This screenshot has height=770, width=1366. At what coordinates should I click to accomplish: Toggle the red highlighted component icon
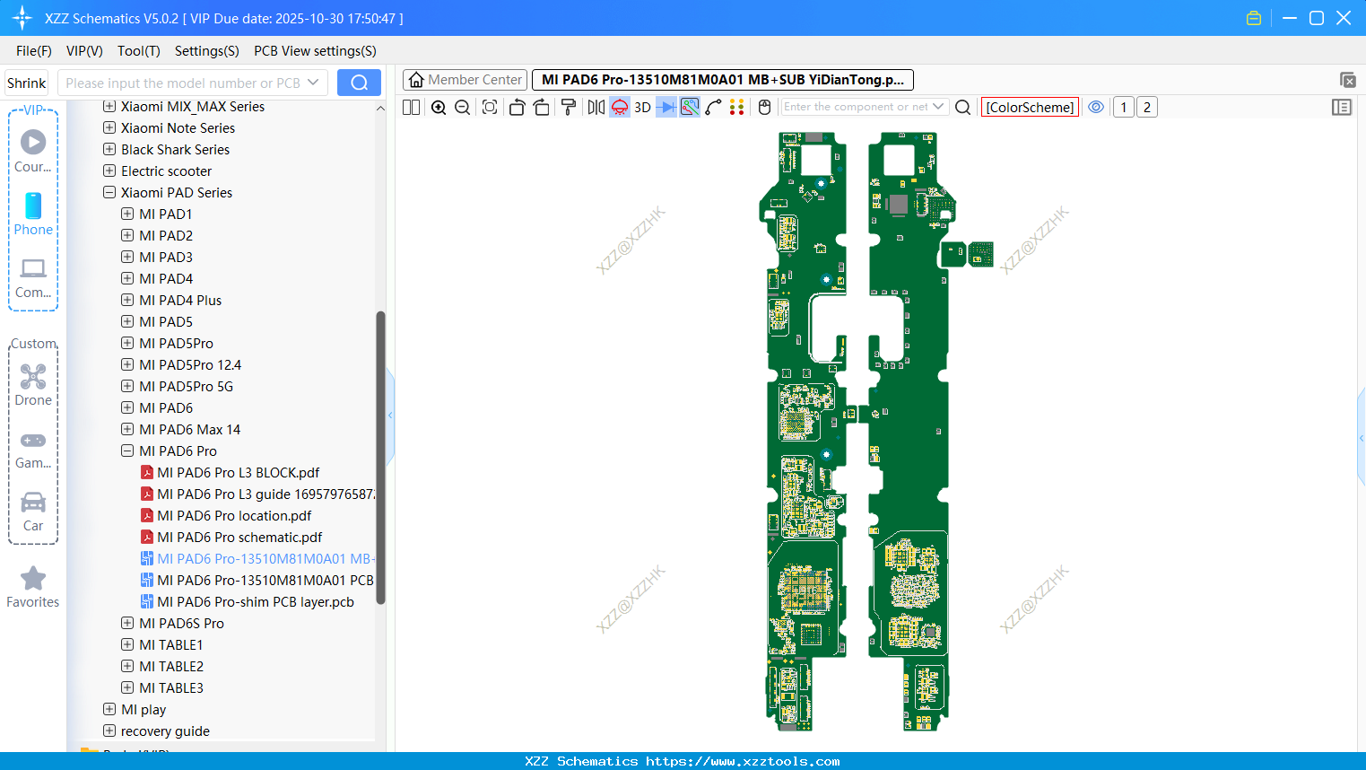pyautogui.click(x=620, y=107)
